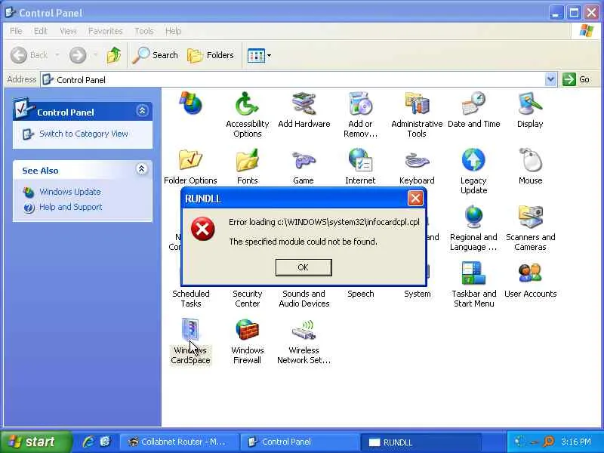Open Scheduled Tasks item

click(x=191, y=298)
